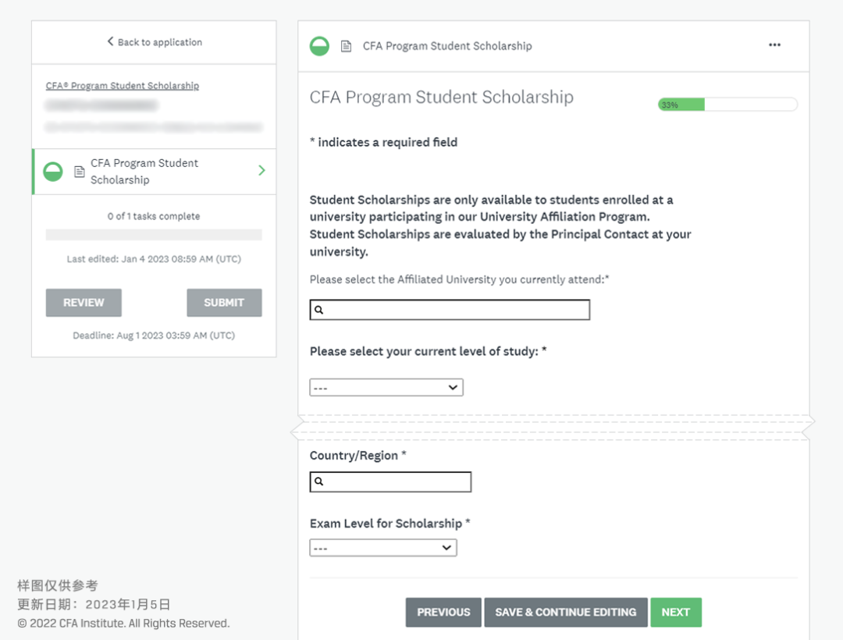Expand the current level of study dropdown
Viewport: 843px width, 640px height.
coord(386,387)
